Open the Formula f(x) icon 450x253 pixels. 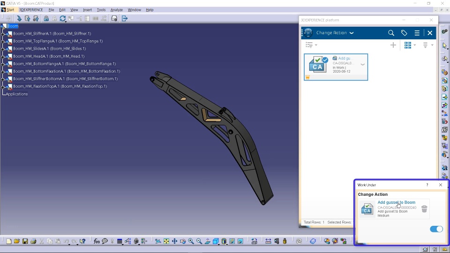97,241
